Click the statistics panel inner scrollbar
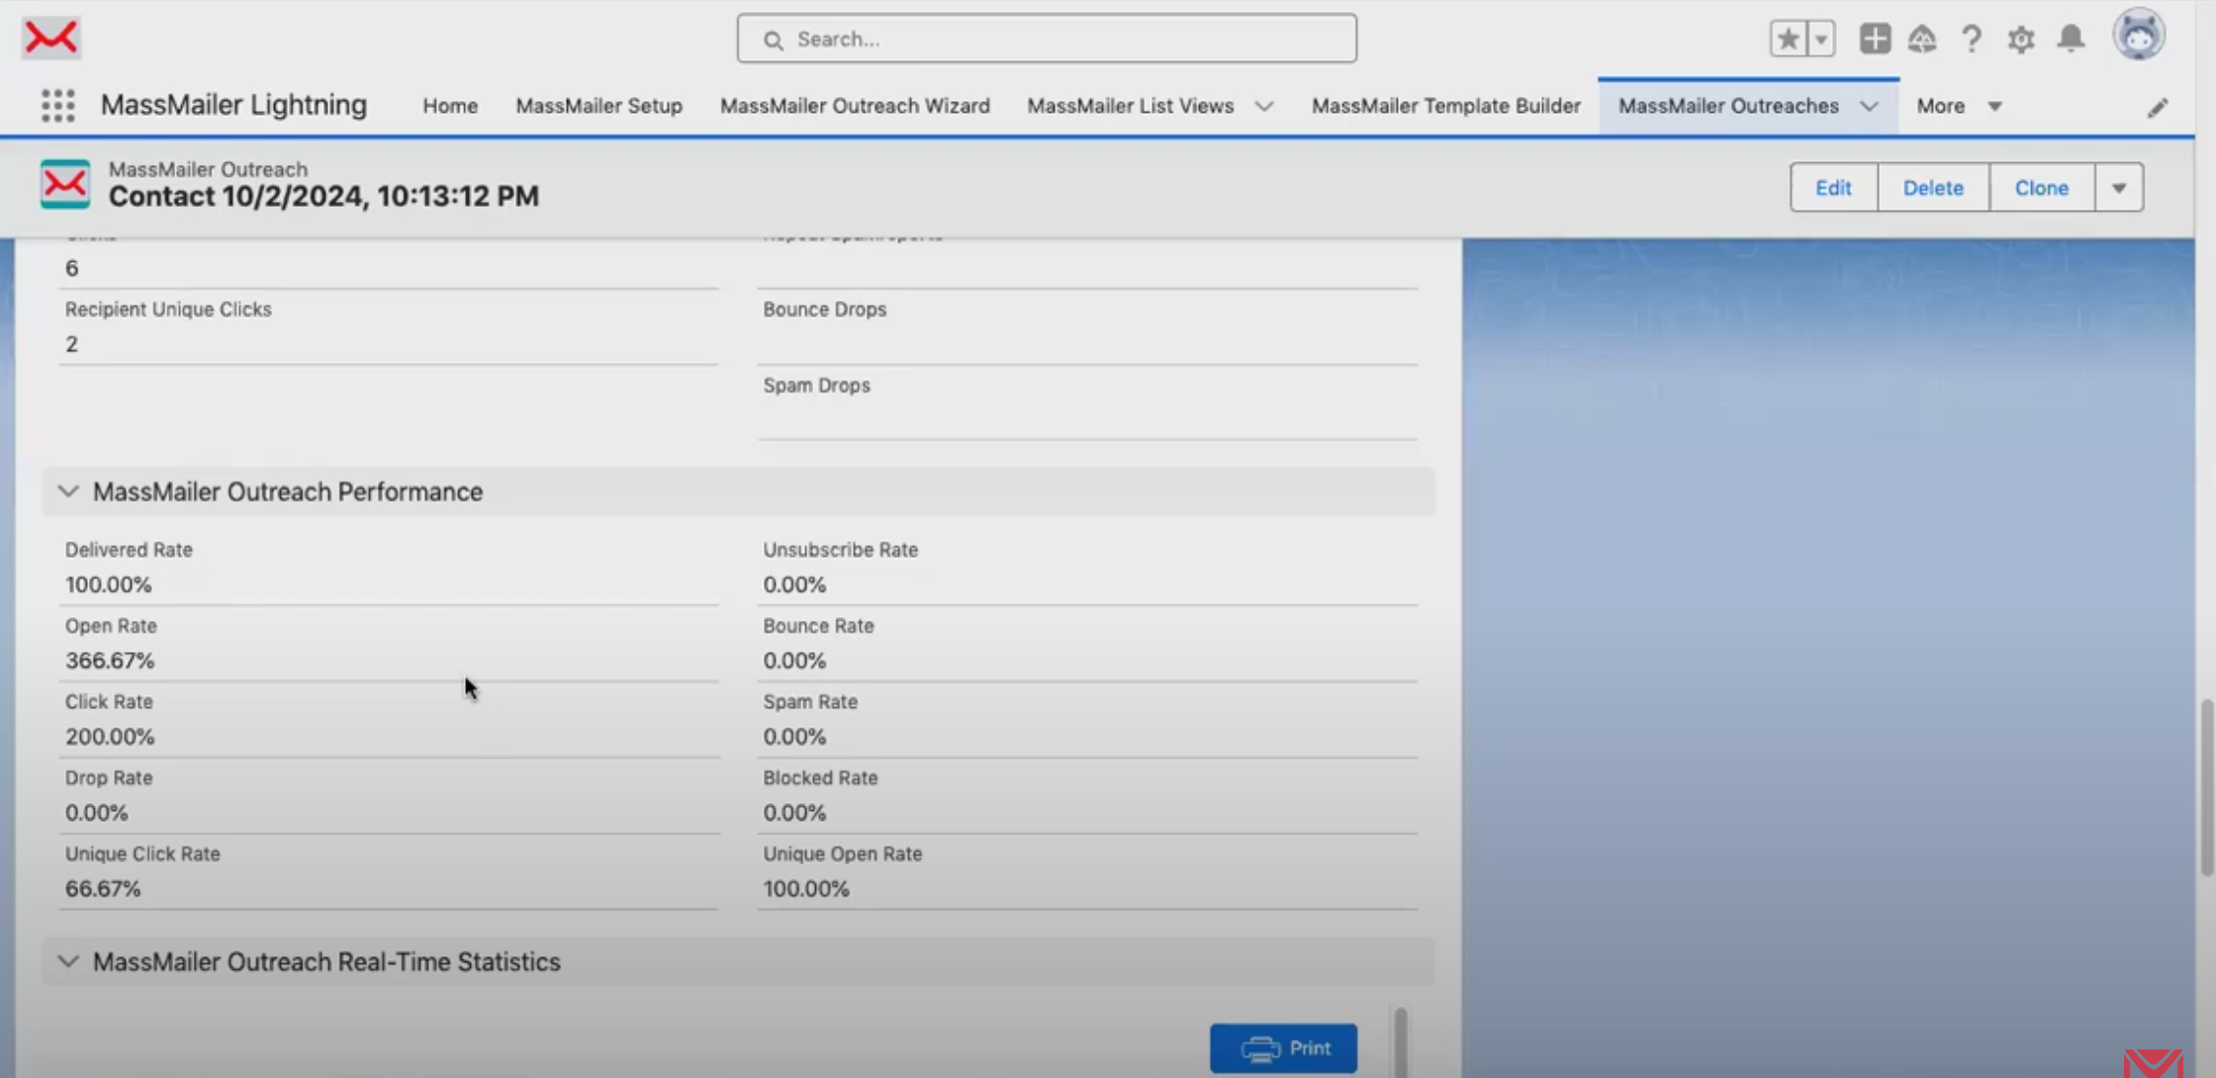This screenshot has width=2216, height=1078. pos(1400,1040)
